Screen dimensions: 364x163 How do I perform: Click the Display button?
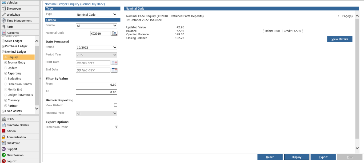coord(297,157)
